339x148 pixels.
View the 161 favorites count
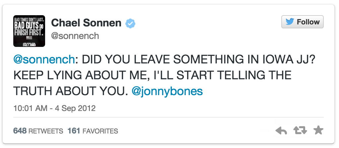pyautogui.click(x=74, y=131)
